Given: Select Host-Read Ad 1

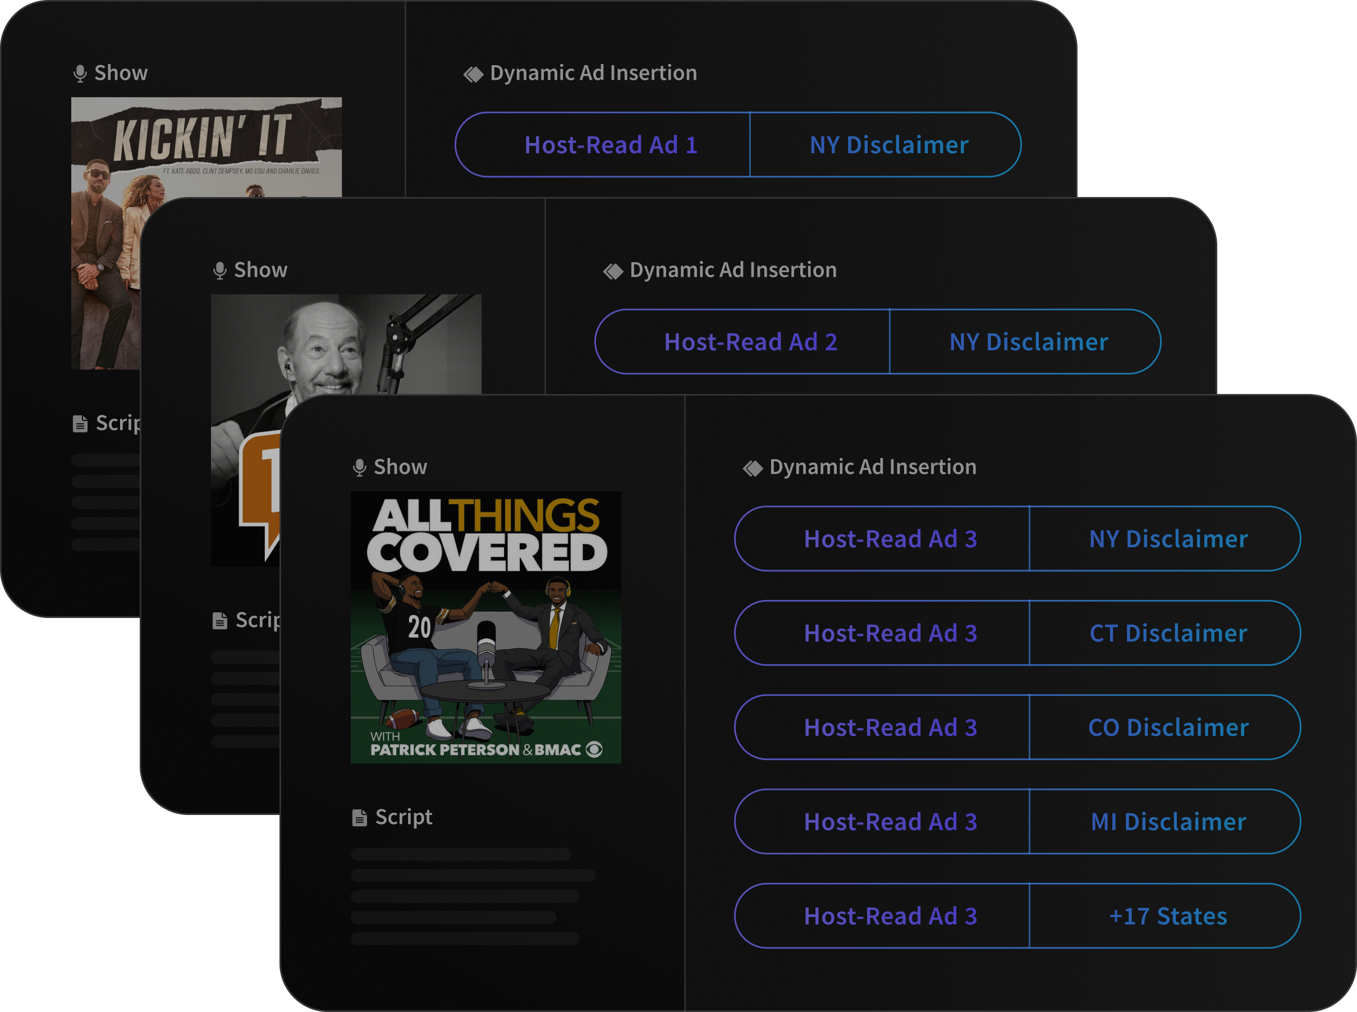Looking at the screenshot, I should (x=603, y=145).
